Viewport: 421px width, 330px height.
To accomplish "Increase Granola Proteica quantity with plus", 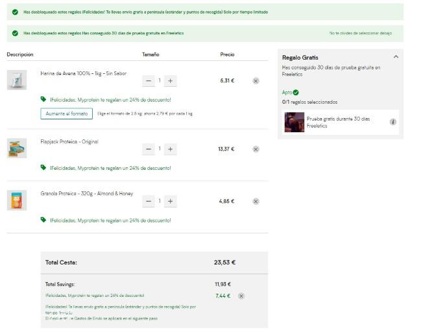I will click(170, 201).
